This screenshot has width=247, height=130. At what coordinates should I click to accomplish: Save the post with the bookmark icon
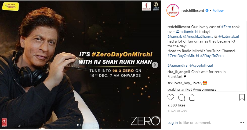point(242,97)
